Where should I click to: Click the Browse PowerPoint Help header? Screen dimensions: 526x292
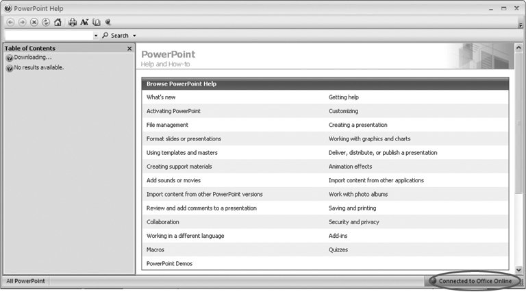(325, 84)
